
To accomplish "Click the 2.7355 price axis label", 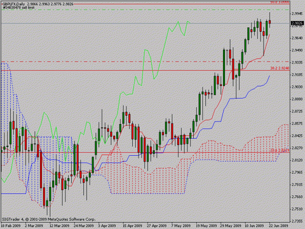I will (x=297, y=221).
